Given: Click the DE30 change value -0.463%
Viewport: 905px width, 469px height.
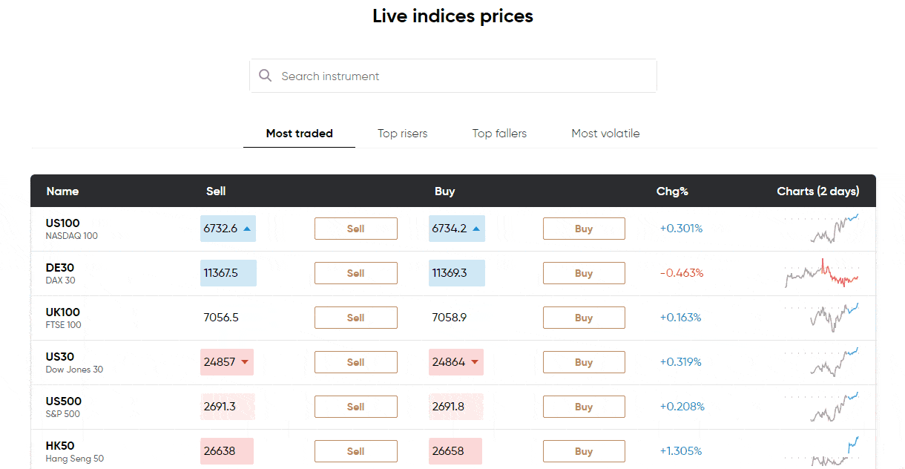Looking at the screenshot, I should [682, 273].
